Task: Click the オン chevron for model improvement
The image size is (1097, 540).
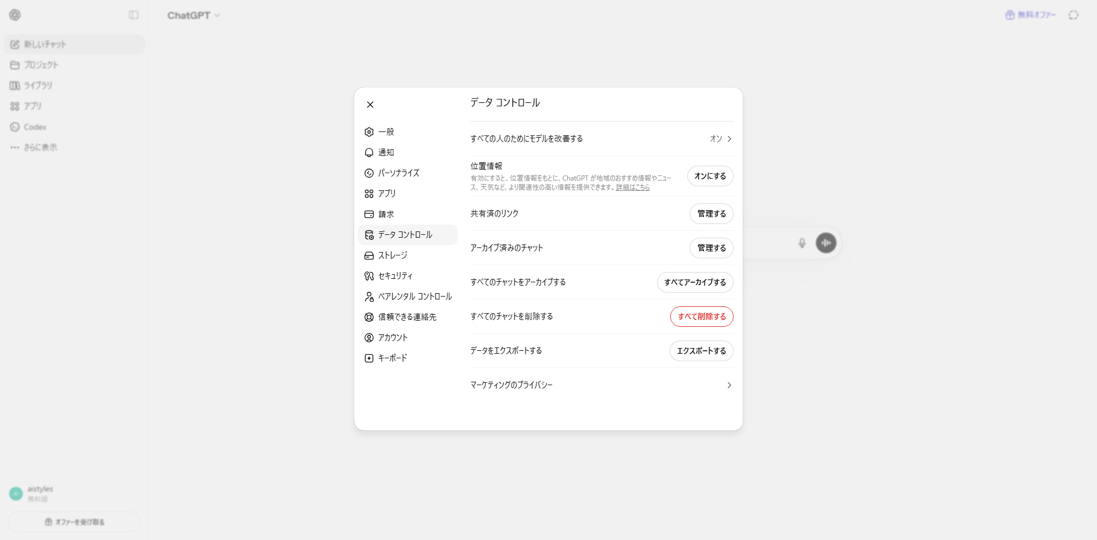Action: [x=729, y=139]
